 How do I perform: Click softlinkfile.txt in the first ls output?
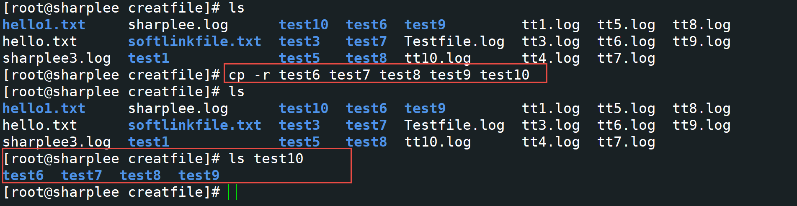[195, 41]
